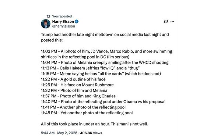
Task: Open the 5:44 AM timestamp link
Action: [48, 133]
